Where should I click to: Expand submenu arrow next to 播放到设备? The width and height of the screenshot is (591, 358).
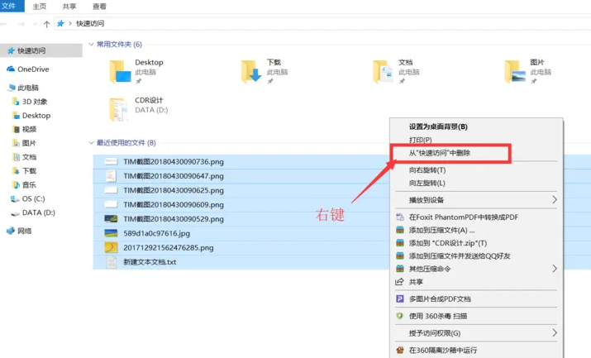555,200
